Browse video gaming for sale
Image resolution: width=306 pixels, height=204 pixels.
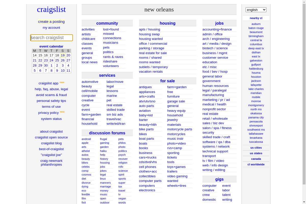click(177, 176)
